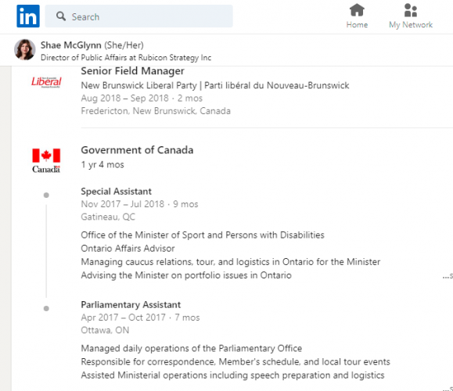The image size is (453, 391).
Task: Open the Government of Canada logo
Action: click(x=46, y=160)
